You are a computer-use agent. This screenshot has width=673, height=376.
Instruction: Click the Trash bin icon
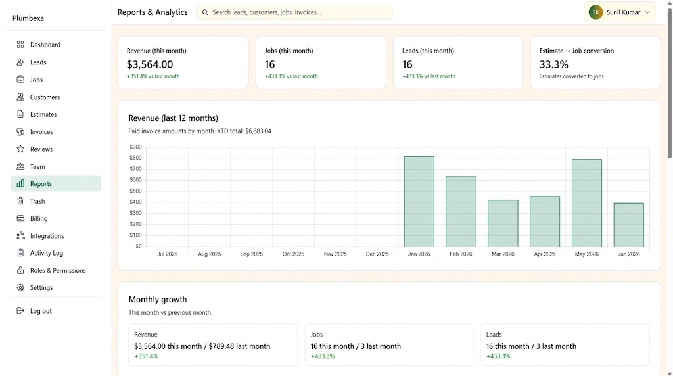pos(20,201)
